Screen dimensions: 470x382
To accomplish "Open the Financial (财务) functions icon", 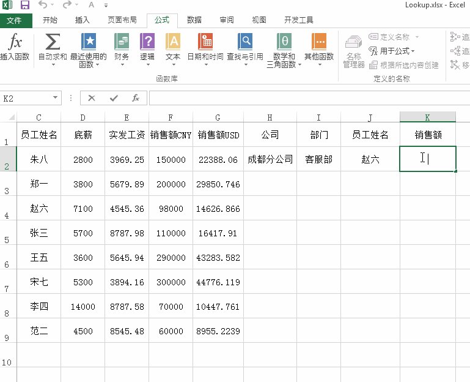I will [122, 42].
